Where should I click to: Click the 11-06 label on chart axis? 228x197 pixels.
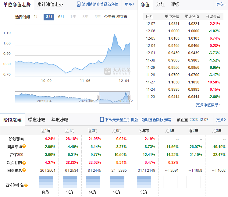coord(85,81)
